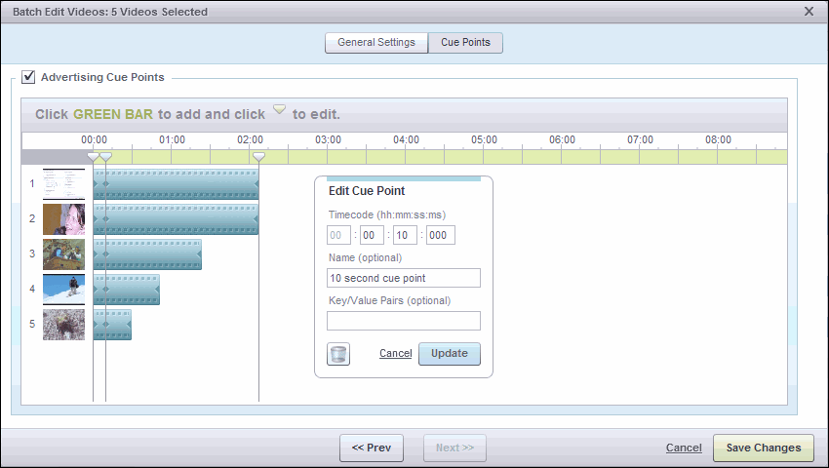829x468 pixels.
Task: Click the filmstrip bar of video 4
Action: coord(127,290)
